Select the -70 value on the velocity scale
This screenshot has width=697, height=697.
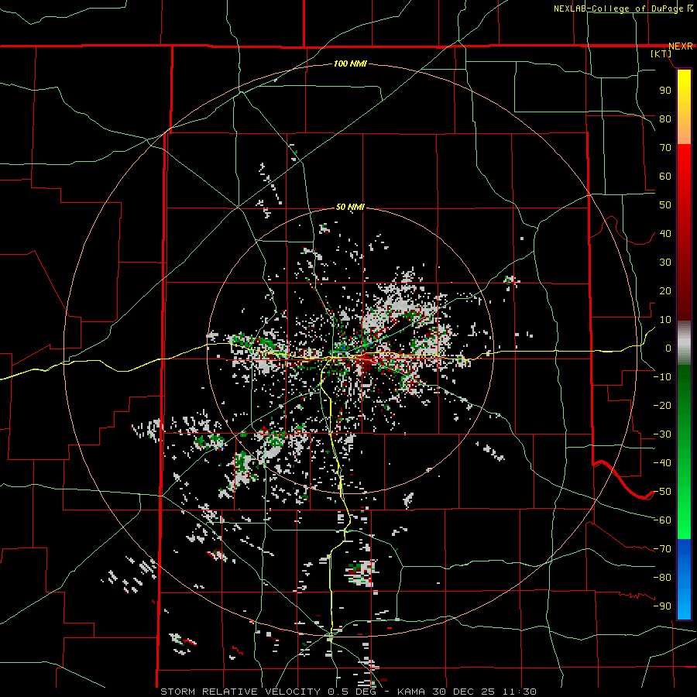click(662, 549)
